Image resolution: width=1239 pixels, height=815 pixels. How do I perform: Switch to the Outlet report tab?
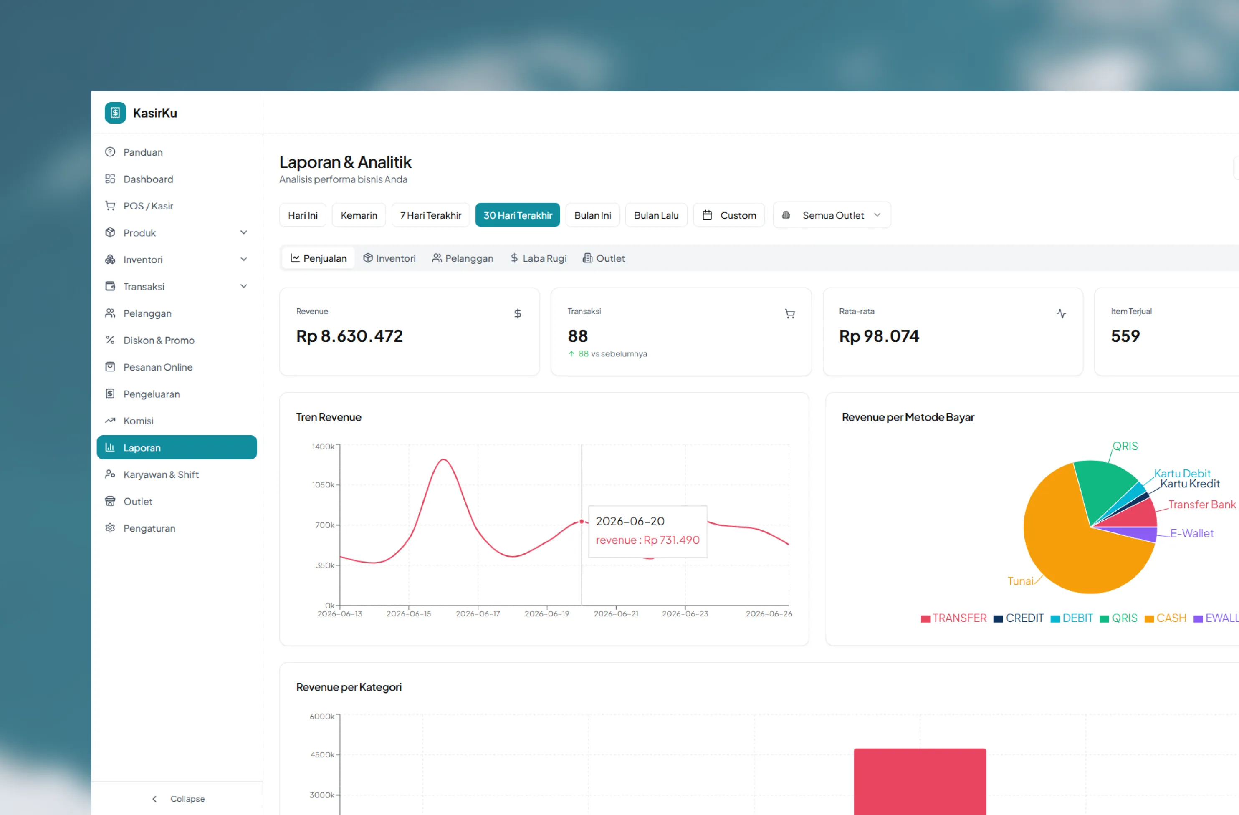tap(604, 258)
